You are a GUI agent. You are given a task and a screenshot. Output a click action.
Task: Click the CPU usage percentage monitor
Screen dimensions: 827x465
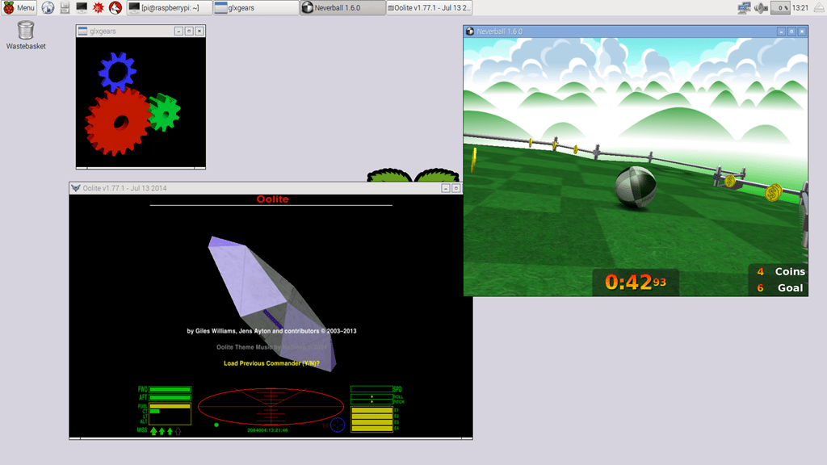point(779,7)
